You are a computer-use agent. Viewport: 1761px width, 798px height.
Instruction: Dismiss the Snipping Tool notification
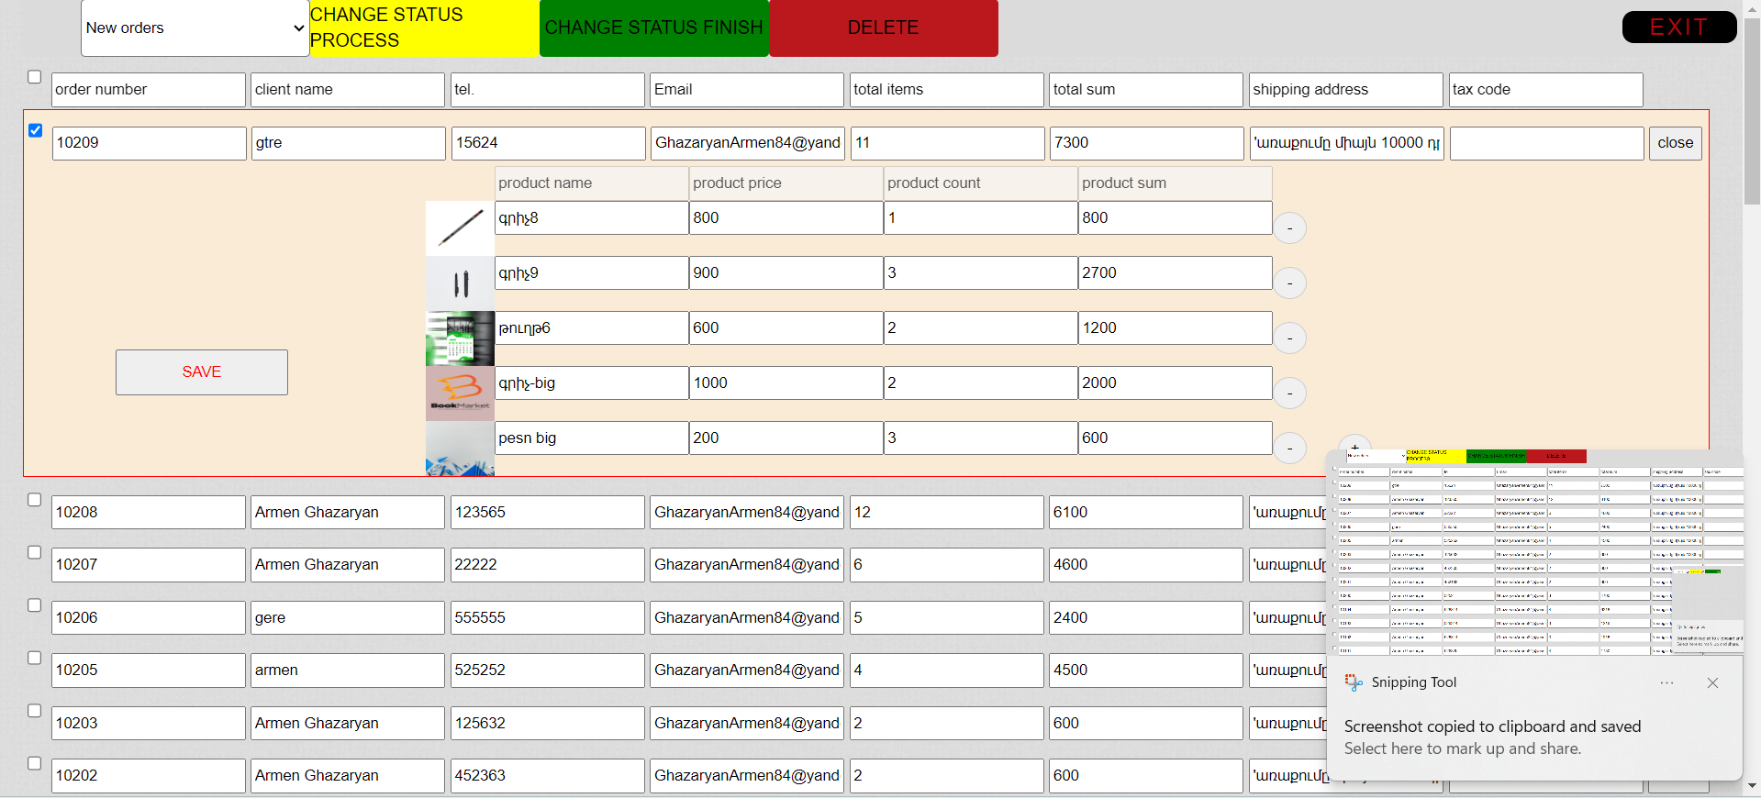[x=1712, y=682]
